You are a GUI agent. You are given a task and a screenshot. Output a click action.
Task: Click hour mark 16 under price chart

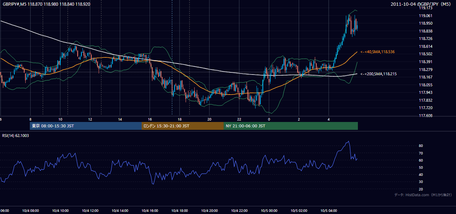pyautogui.click(x=150, y=119)
